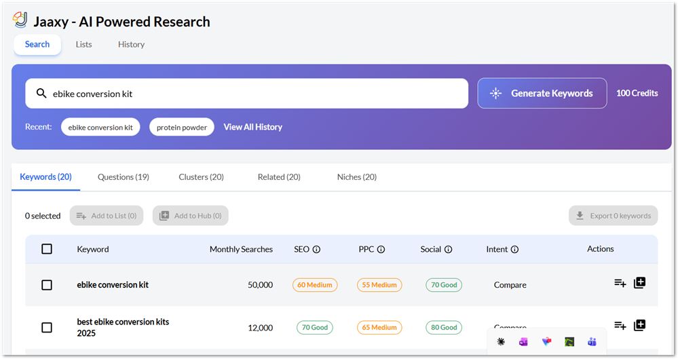Focus the keyword search input field
Screen dimensions: 678x359
pyautogui.click(x=246, y=94)
